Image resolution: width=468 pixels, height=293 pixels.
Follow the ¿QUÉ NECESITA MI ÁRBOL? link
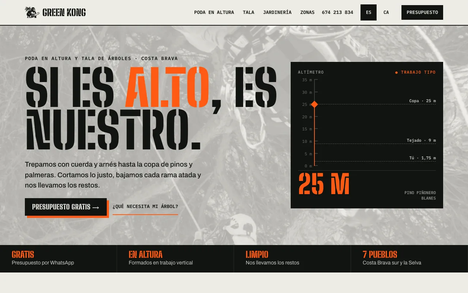coord(145,207)
